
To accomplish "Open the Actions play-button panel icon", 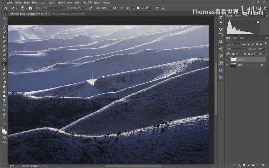I will click(221, 22).
